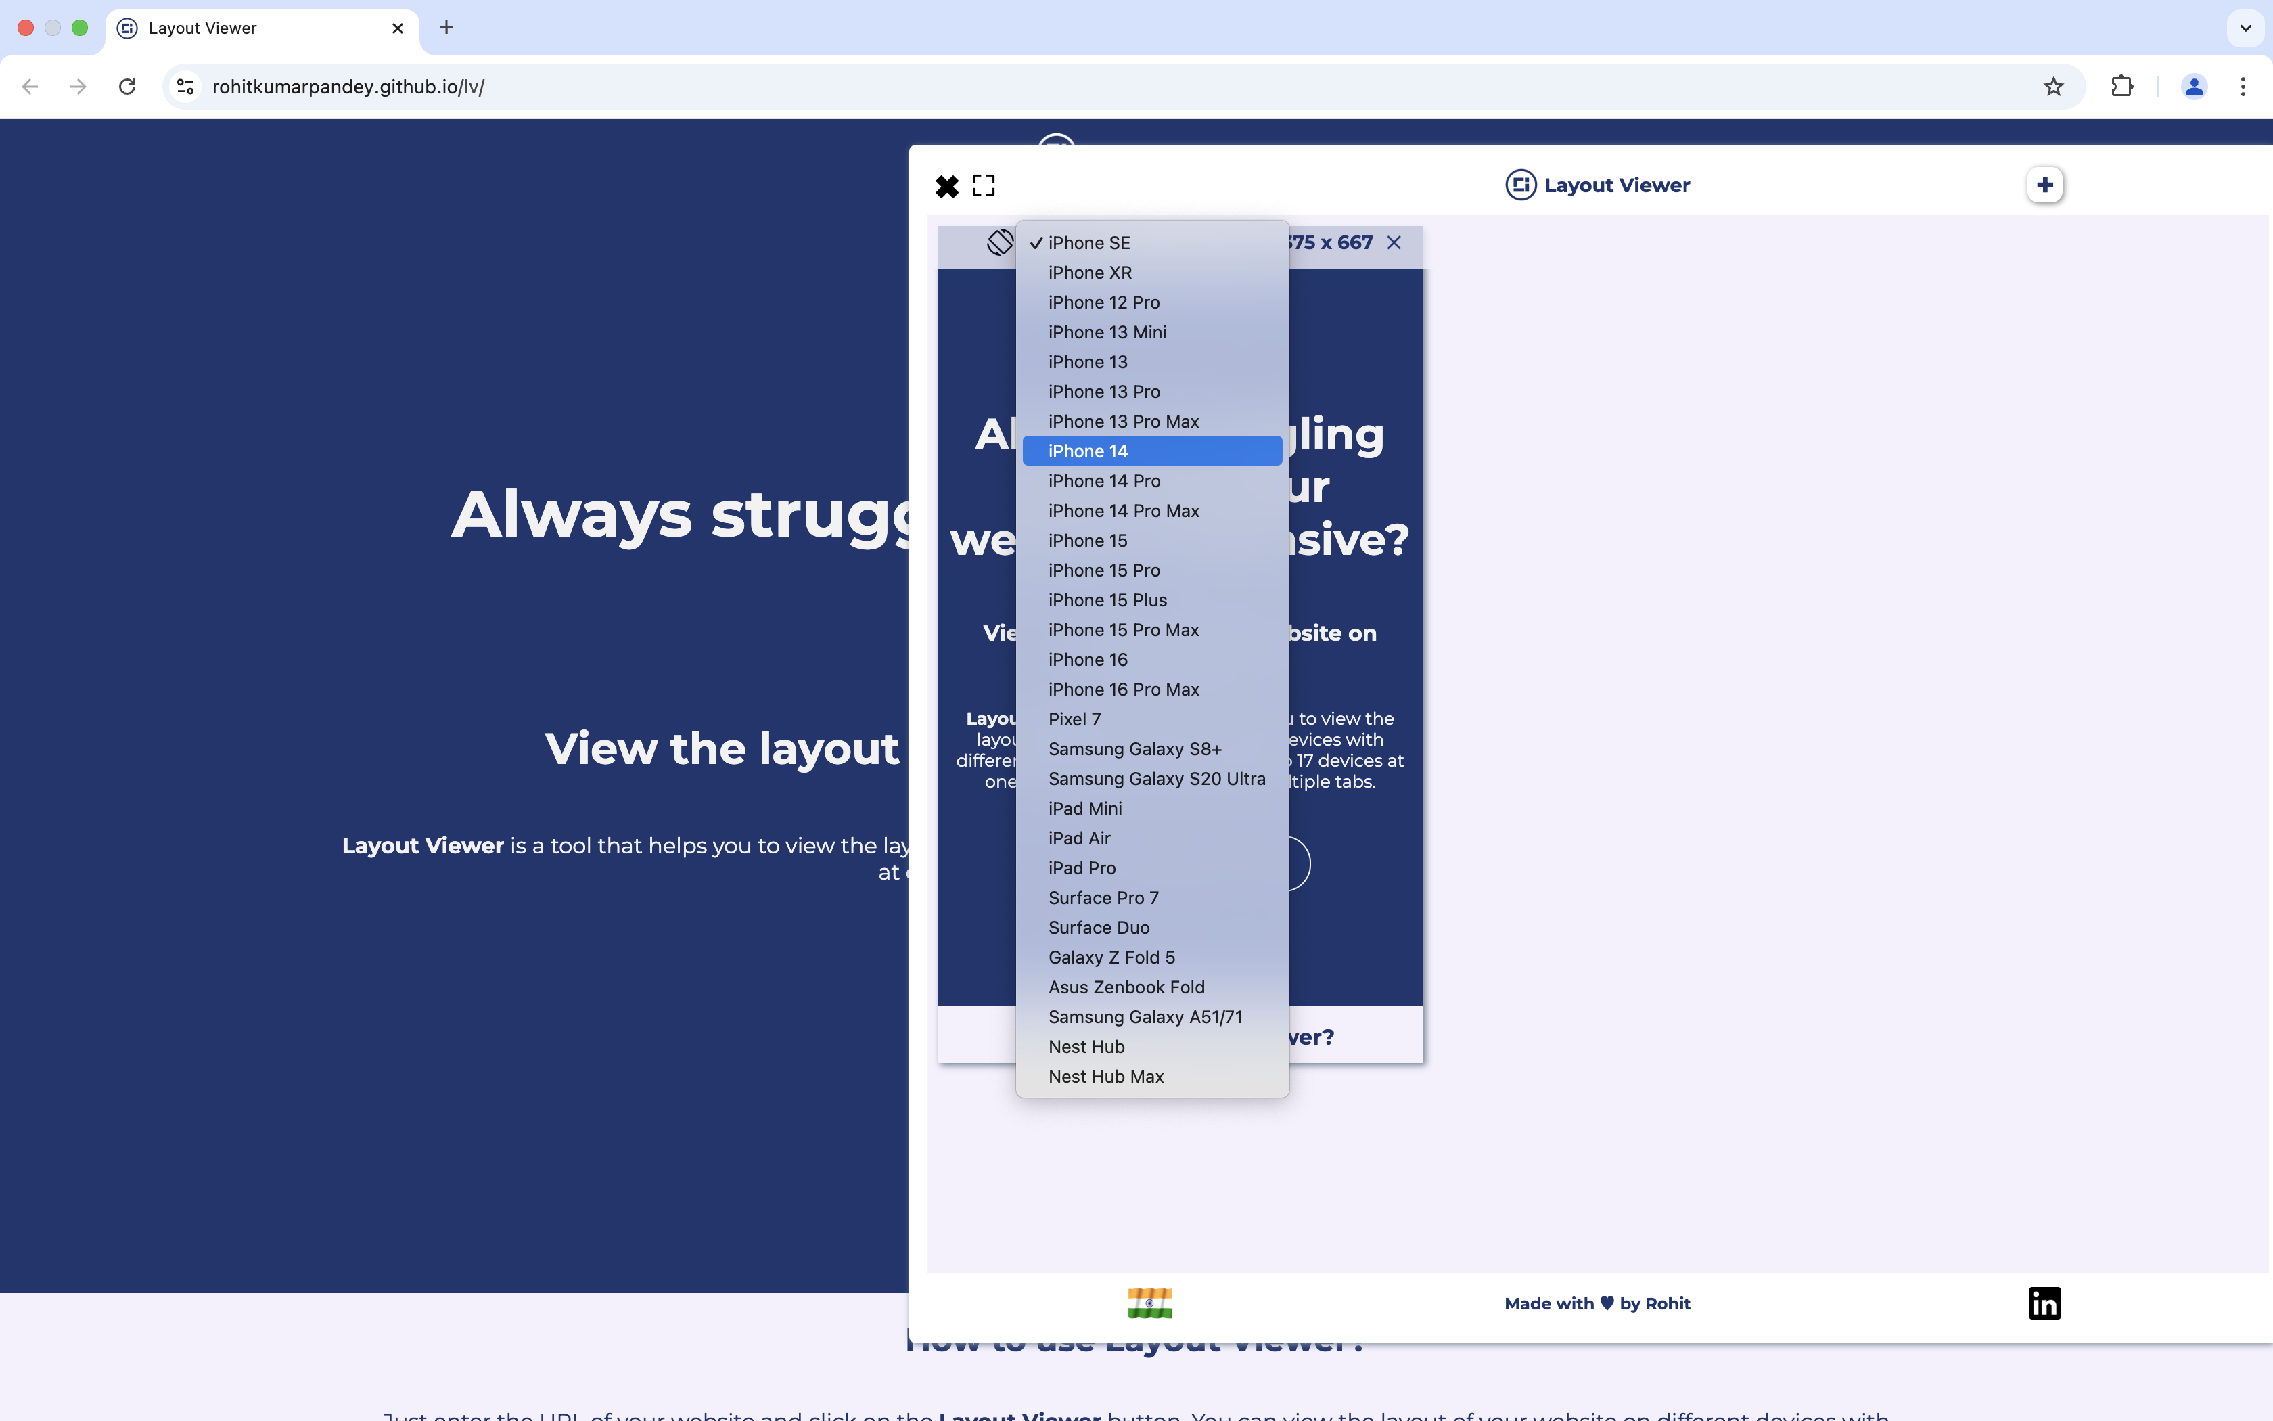The width and height of the screenshot is (2273, 1421).
Task: Select Surface Duo
Action: click(1153, 928)
